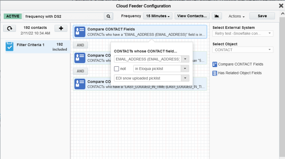Click the LAST_LOGGED_IN_TIME criteria card icon
Screen dimensions: 285x159
click(80, 84)
